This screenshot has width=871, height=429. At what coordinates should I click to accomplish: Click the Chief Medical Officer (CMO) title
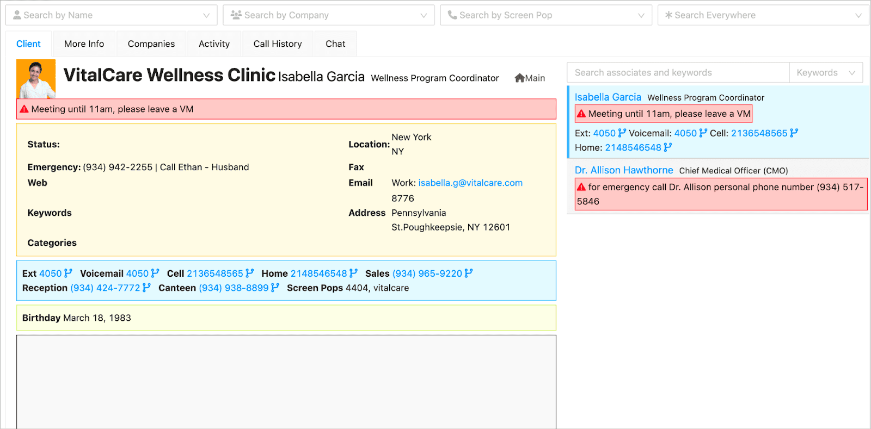click(x=733, y=171)
